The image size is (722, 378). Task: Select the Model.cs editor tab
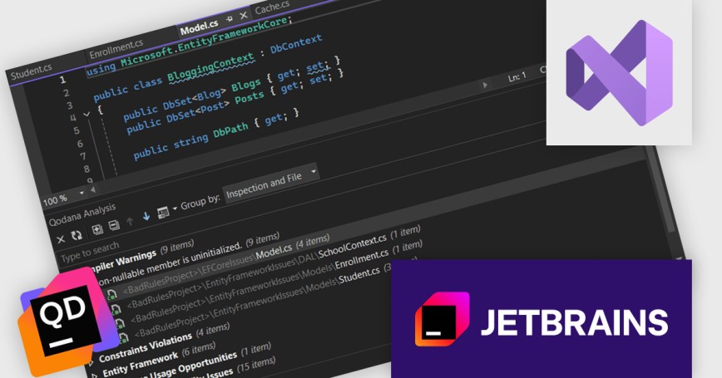[x=199, y=28]
